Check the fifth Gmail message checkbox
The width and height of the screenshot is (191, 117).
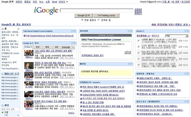pos(139,65)
